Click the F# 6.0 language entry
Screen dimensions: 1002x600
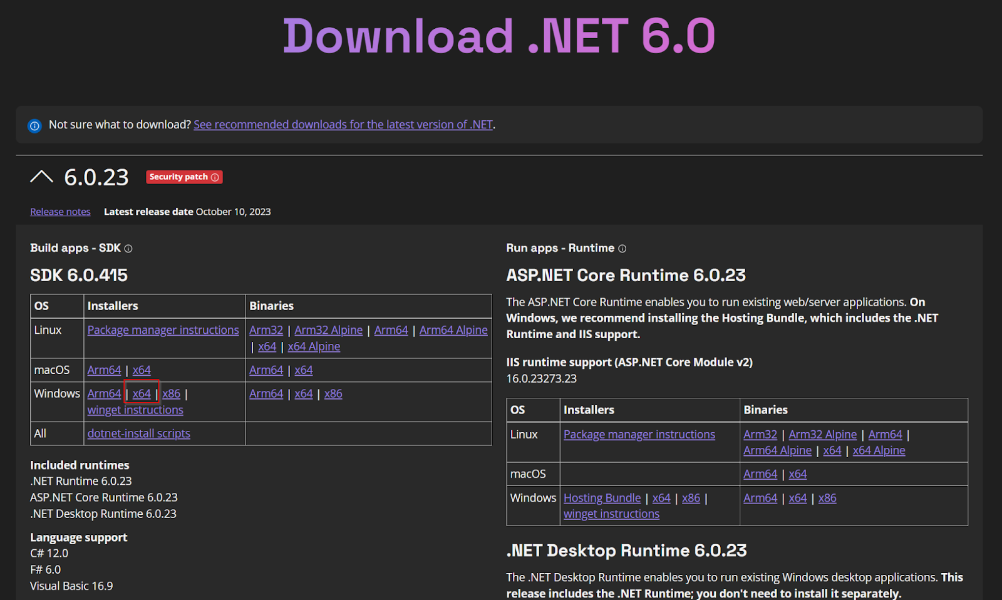pos(45,570)
